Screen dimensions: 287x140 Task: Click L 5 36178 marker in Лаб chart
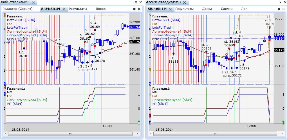point(100,53)
